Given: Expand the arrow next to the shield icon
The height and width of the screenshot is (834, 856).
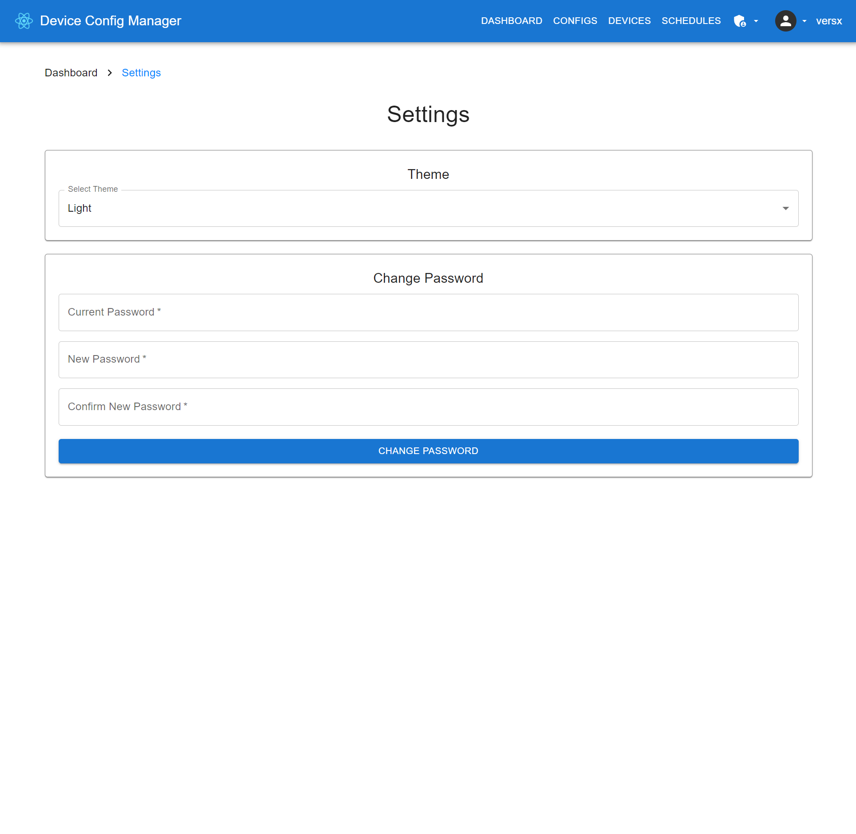Looking at the screenshot, I should click(x=756, y=21).
